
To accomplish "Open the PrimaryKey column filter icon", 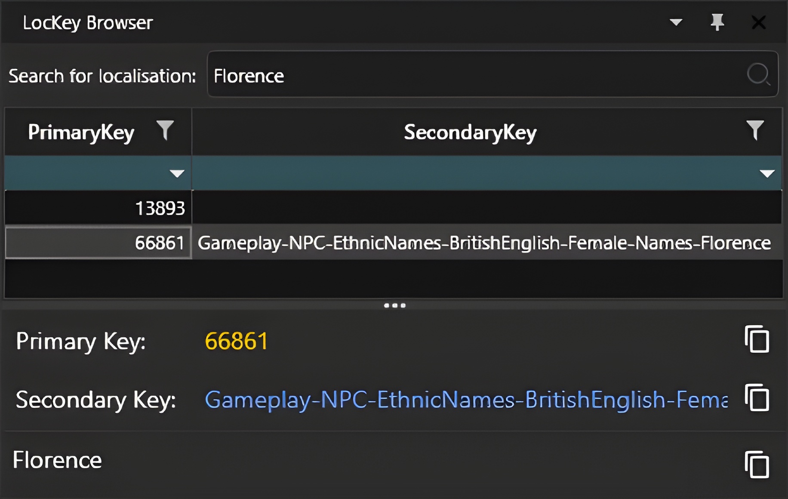I will coord(165,130).
